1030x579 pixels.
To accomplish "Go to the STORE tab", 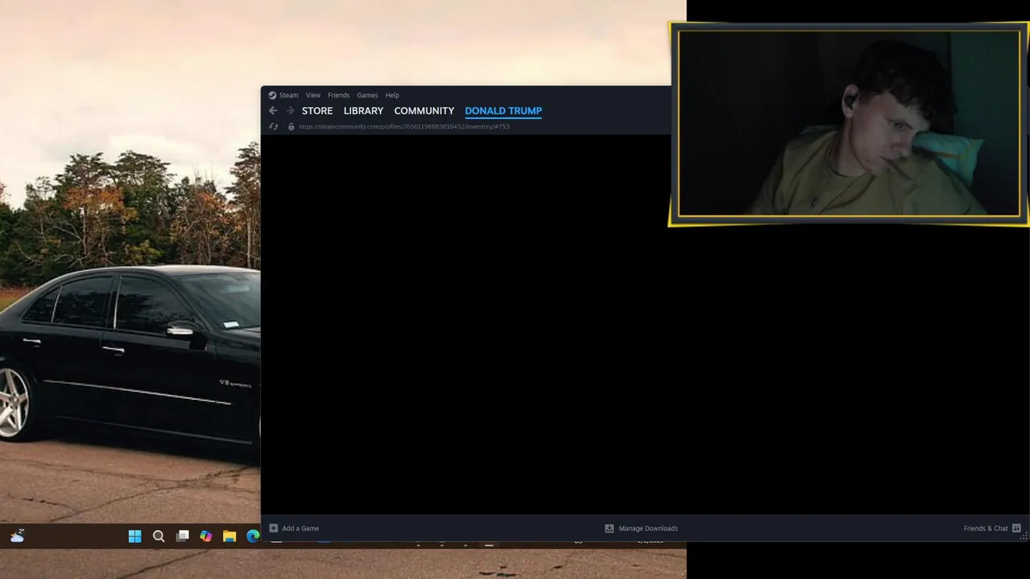I will pyautogui.click(x=317, y=111).
